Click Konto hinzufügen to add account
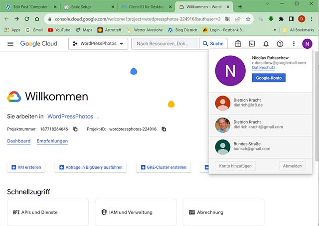319x226 pixels. [235, 166]
